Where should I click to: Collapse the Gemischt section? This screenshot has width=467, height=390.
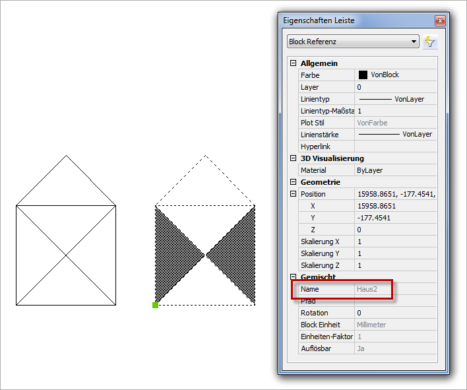(294, 277)
